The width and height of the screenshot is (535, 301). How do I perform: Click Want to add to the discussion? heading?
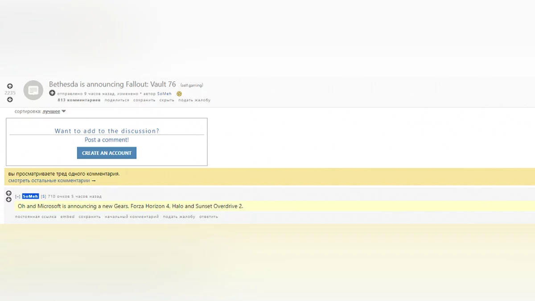(107, 131)
